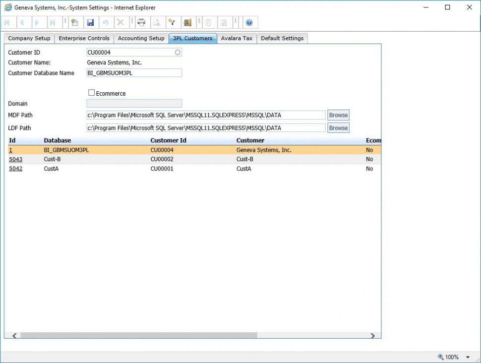The width and height of the screenshot is (481, 363).
Task: Undo the latest change
Action: click(106, 22)
